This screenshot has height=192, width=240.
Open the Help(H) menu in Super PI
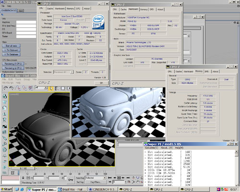(x=179, y=148)
